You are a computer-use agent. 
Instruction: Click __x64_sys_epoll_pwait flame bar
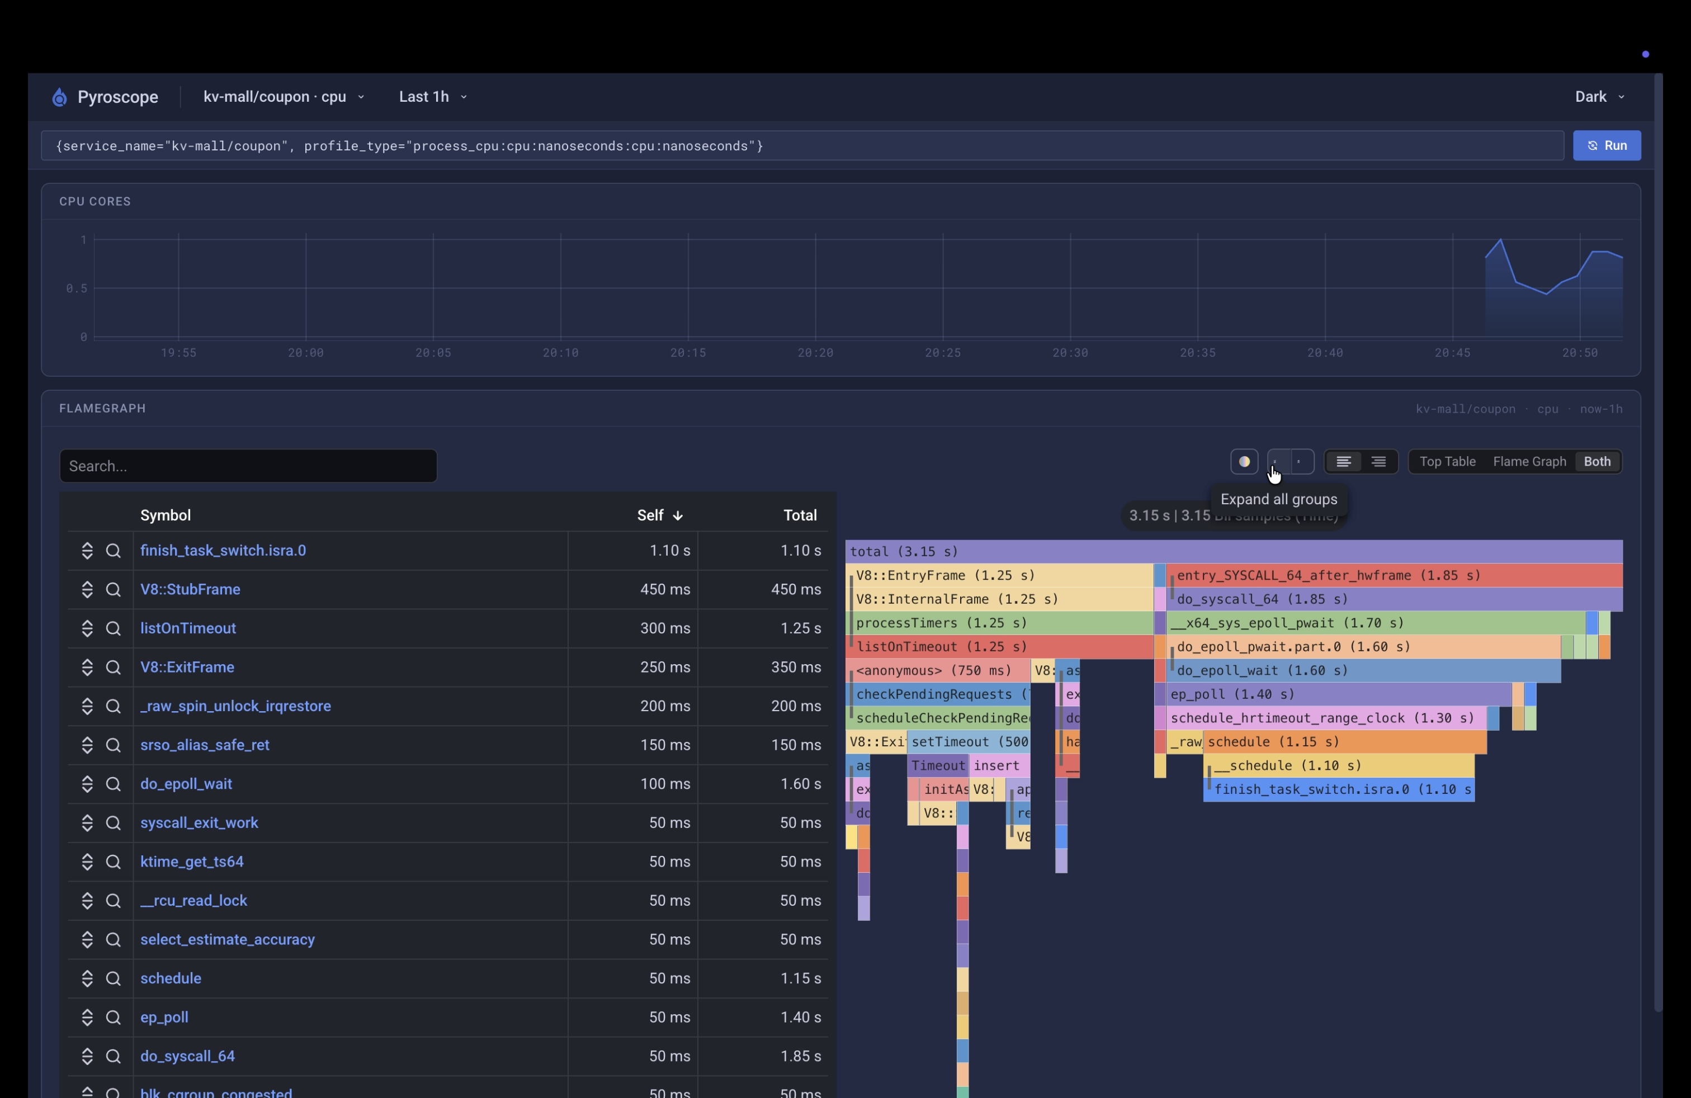1376,623
